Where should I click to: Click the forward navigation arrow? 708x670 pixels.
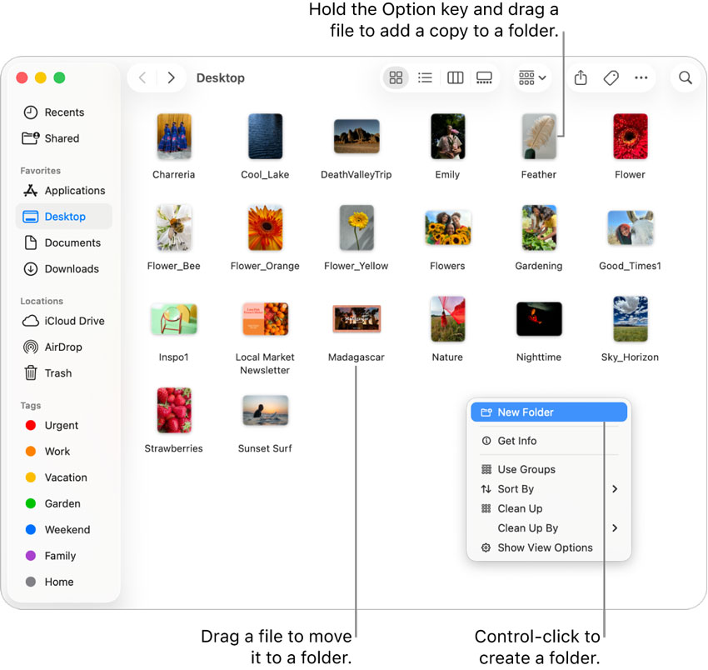(171, 77)
